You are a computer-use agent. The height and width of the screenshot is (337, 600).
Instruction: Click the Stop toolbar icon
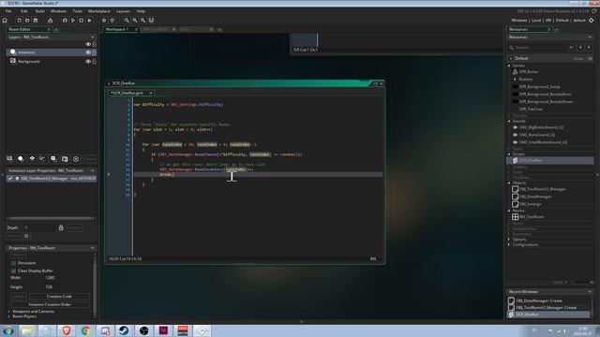coord(82,21)
